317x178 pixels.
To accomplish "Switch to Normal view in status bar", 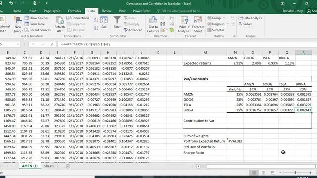I will click(254, 173).
